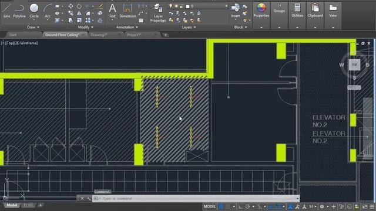Select the Polyline tool
This screenshot has height=211, width=376.
[19, 11]
